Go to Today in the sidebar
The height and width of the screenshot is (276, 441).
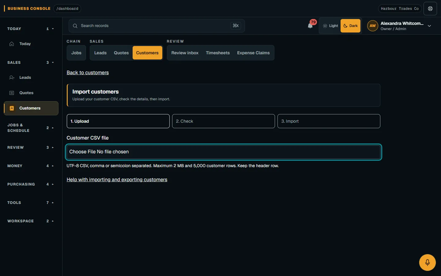tap(31, 44)
